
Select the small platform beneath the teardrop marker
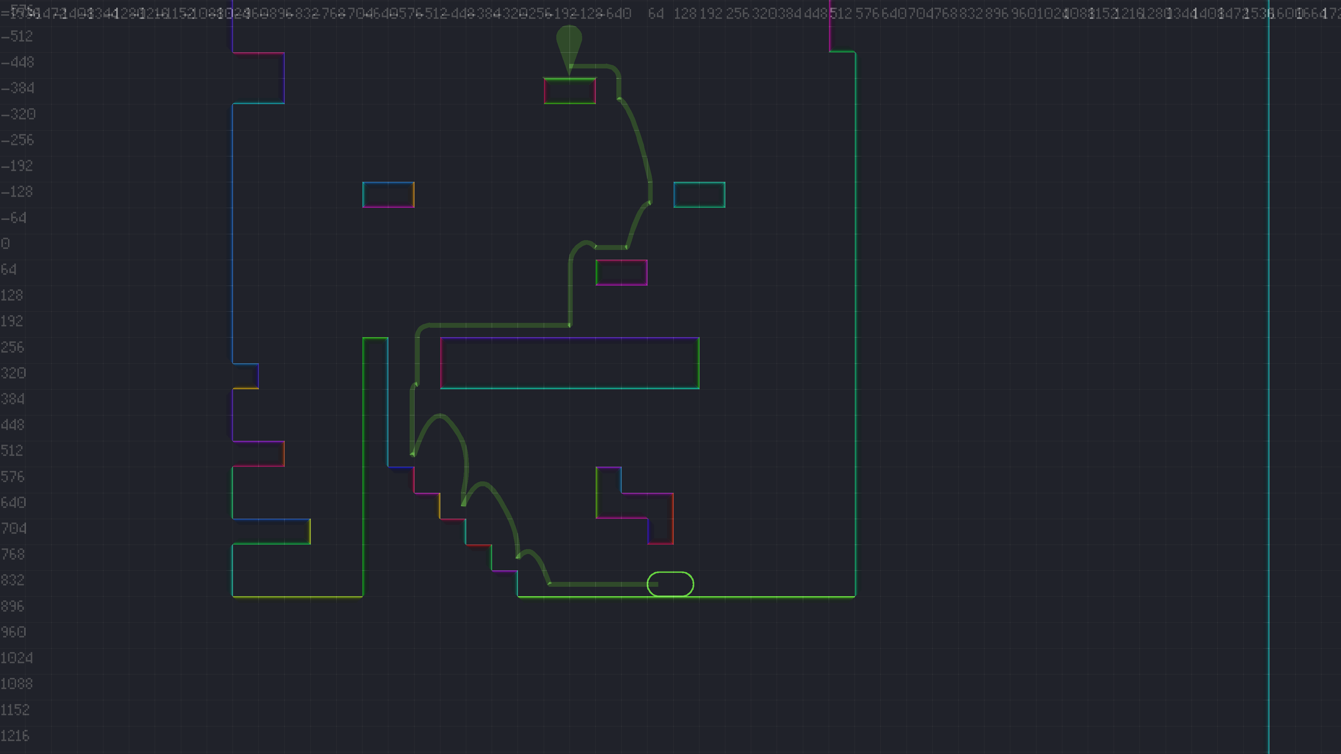tap(570, 90)
